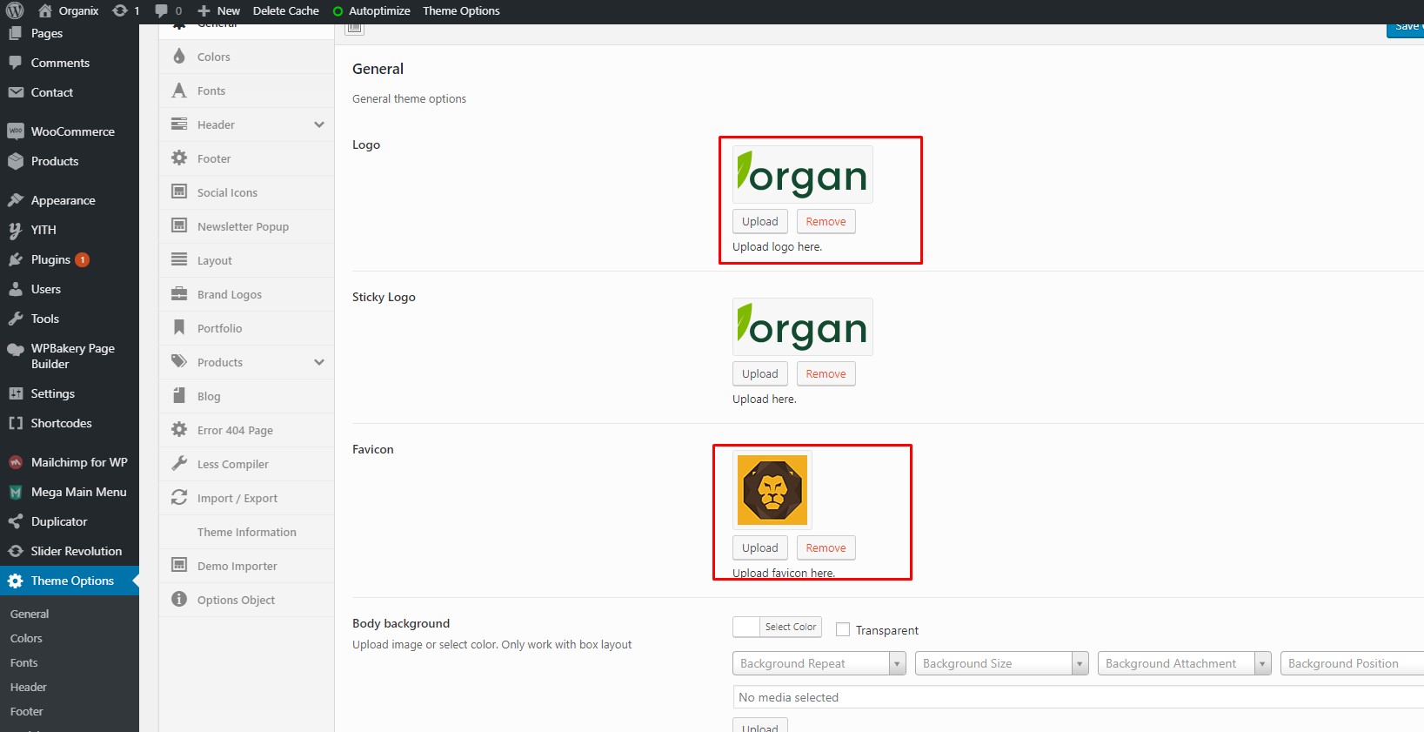Click the Demo Importer panel icon
Viewport: 1424px width, 732px height.
(x=179, y=566)
